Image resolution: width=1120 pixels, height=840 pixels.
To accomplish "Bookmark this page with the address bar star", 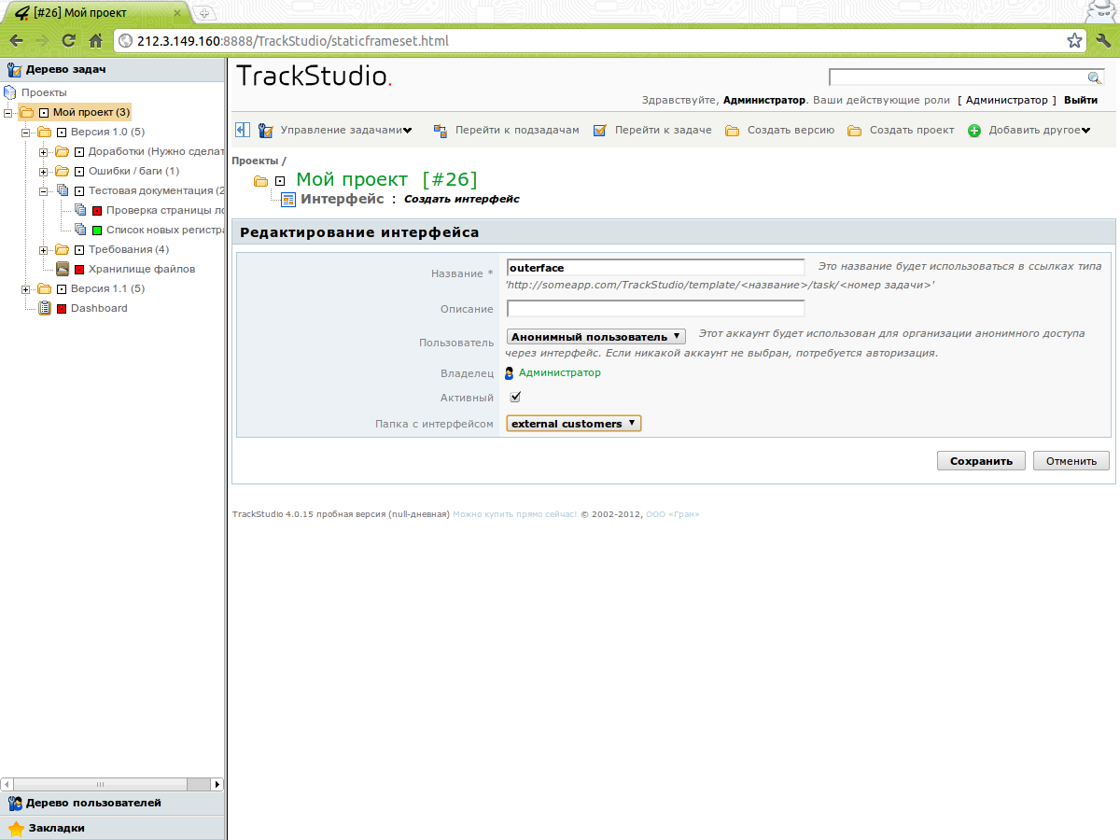I will 1075,41.
